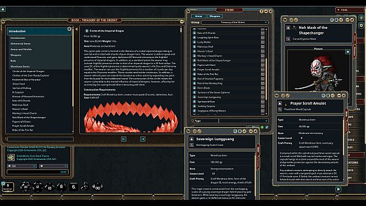Screen dimensions: 366x206
Task: Open Armor and Shields section
Action: click(21, 50)
